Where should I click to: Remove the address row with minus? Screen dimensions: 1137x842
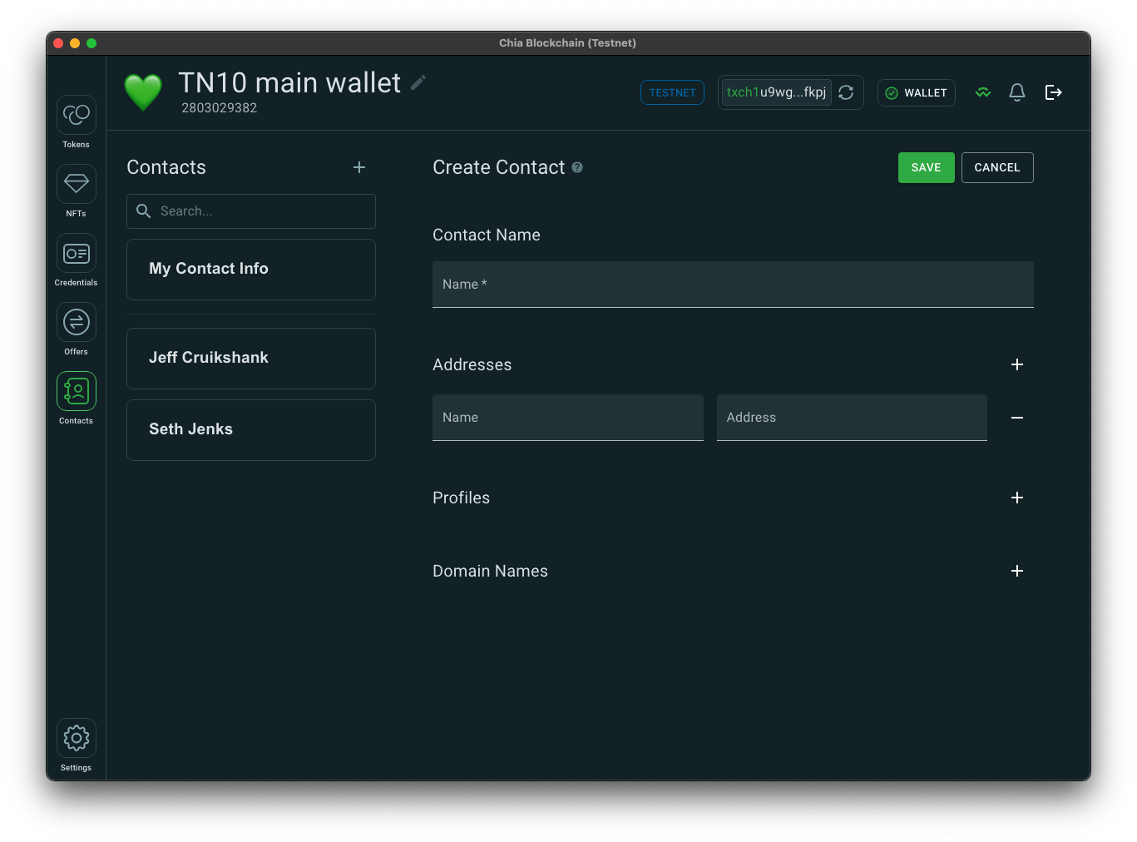tap(1016, 418)
